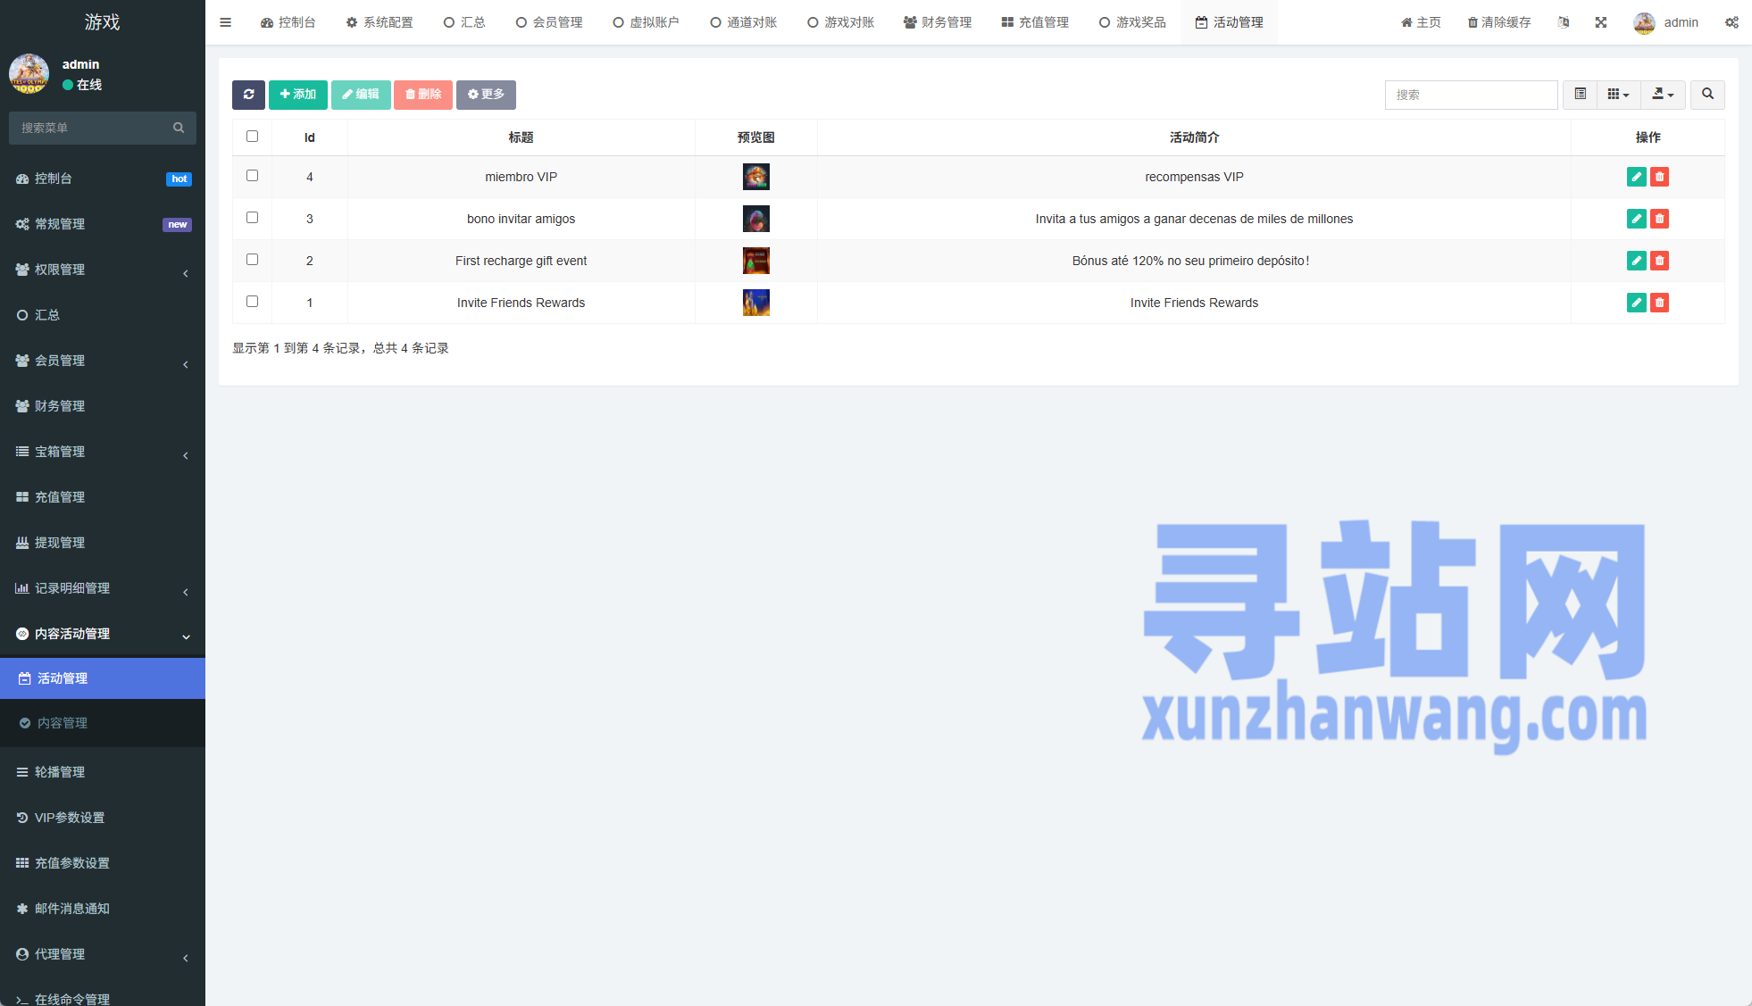The height and width of the screenshot is (1006, 1752).
Task: Check the row with Id 4
Action: coord(252,176)
